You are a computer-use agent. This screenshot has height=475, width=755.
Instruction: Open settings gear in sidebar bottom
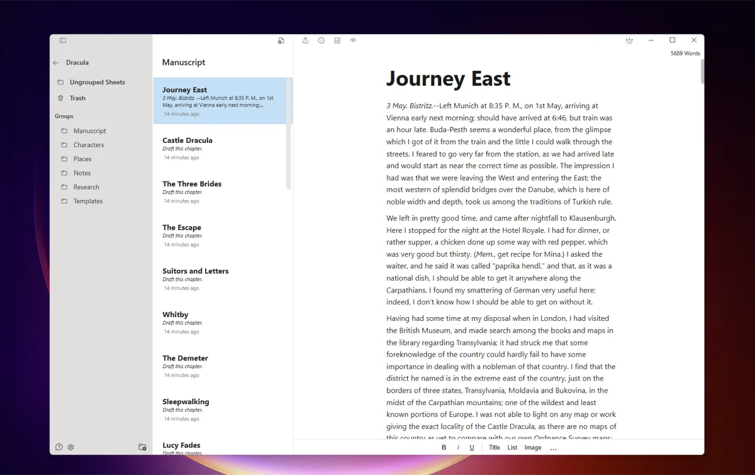pyautogui.click(x=71, y=447)
